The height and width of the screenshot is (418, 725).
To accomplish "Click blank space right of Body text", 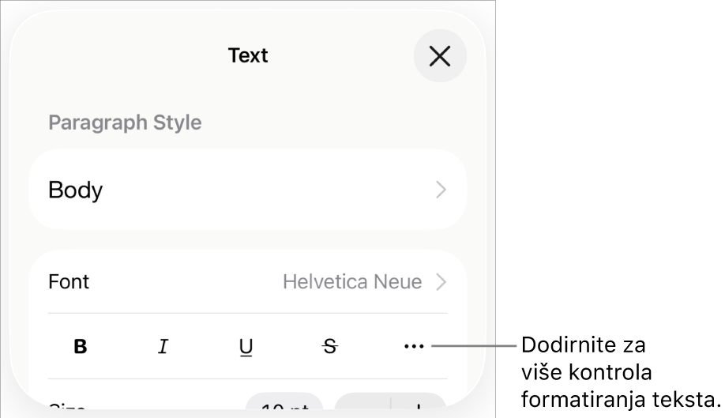I will (x=269, y=190).
